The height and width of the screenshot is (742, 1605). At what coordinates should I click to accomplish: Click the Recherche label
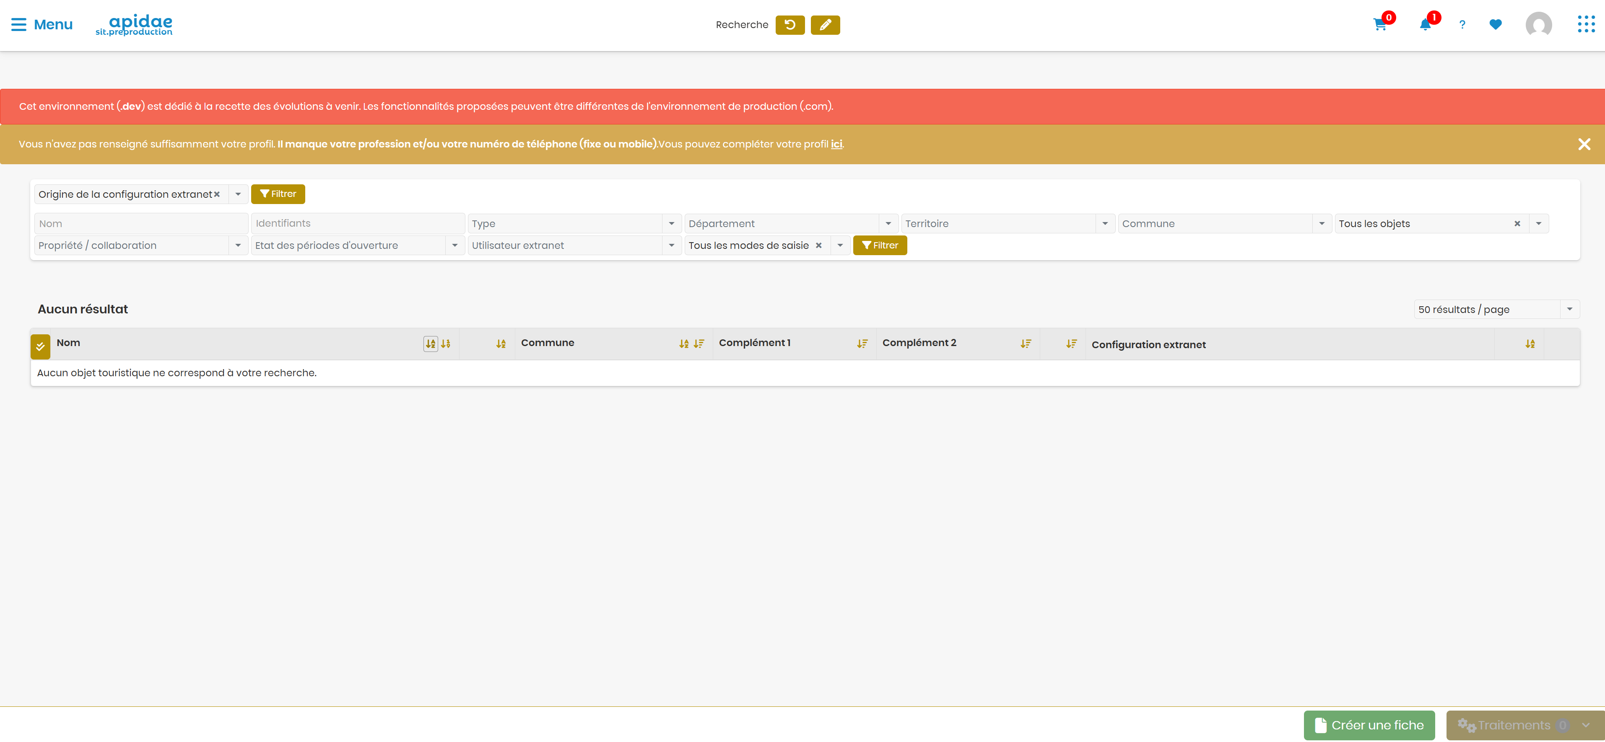[741, 25]
